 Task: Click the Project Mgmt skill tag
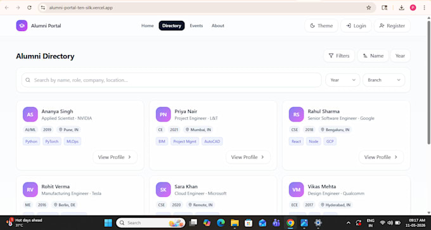184,141
